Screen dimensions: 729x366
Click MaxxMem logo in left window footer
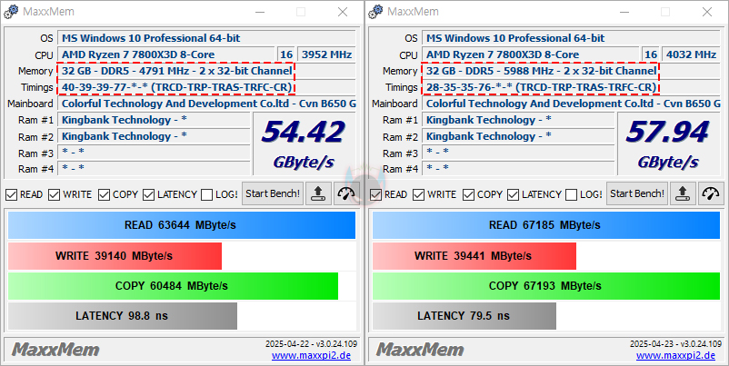click(x=55, y=350)
